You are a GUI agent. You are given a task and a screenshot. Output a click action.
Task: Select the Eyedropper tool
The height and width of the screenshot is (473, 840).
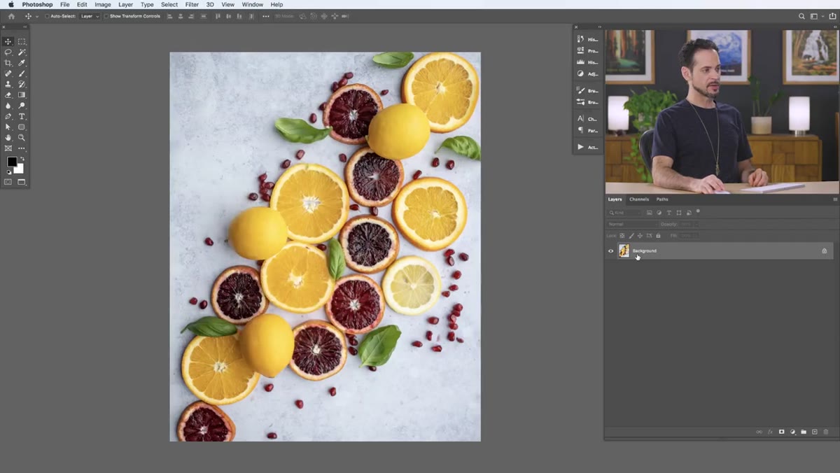point(22,63)
